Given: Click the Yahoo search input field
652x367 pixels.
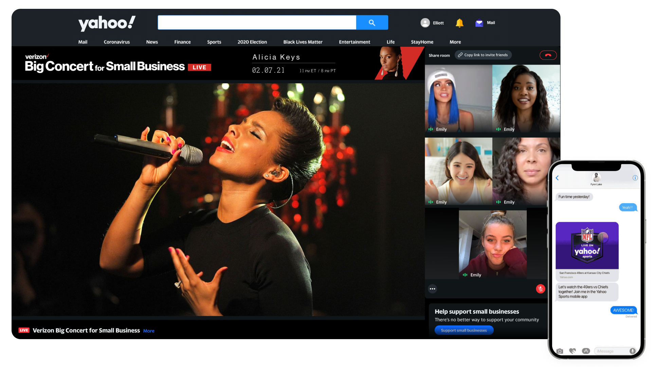Looking at the screenshot, I should [x=257, y=22].
